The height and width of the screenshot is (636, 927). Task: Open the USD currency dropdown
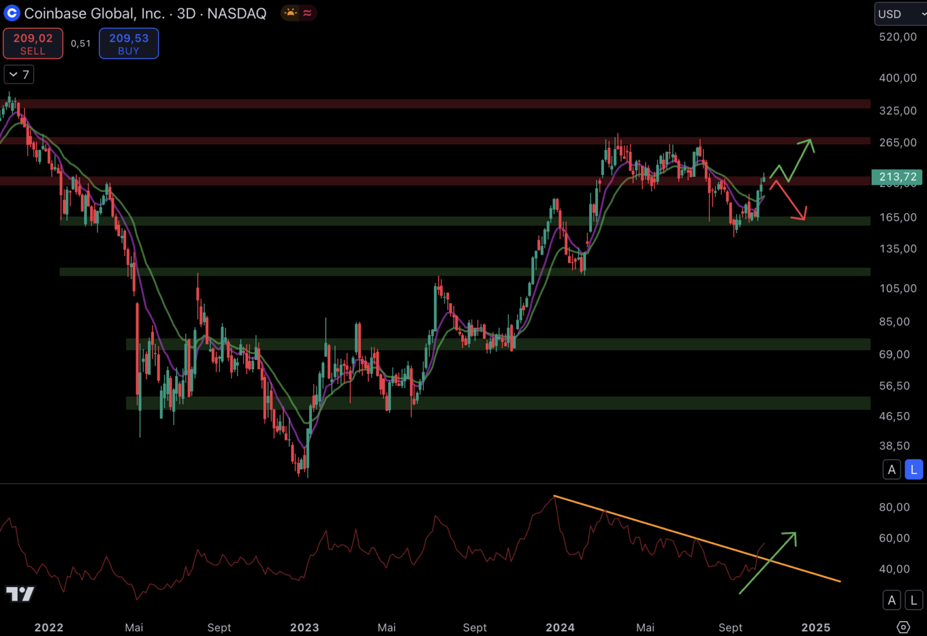(x=900, y=14)
